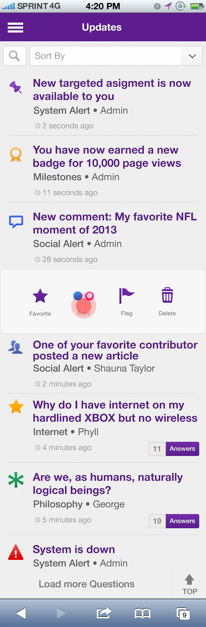Click the Sort By field
The width and height of the screenshot is (206, 627).
[x=106, y=56]
